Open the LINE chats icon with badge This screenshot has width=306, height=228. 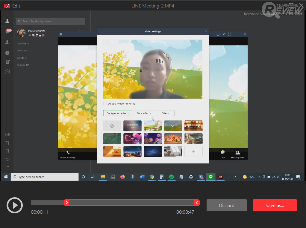tap(8, 32)
